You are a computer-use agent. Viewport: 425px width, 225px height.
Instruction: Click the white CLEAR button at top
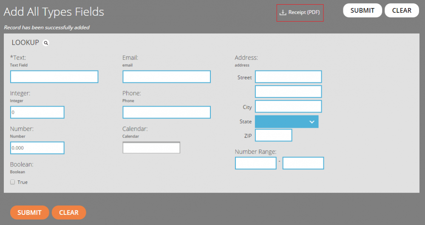click(402, 11)
